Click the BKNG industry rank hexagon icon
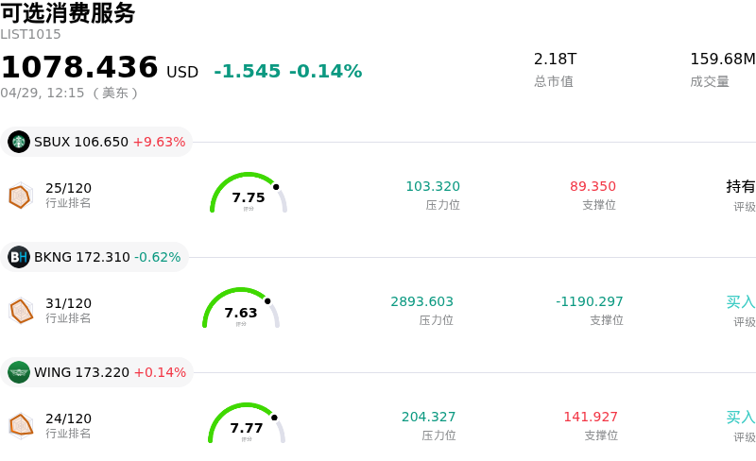The width and height of the screenshot is (756, 461). 20,311
